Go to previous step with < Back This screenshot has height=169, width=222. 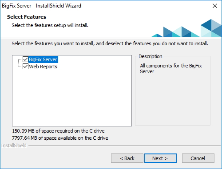pyautogui.click(x=127, y=158)
